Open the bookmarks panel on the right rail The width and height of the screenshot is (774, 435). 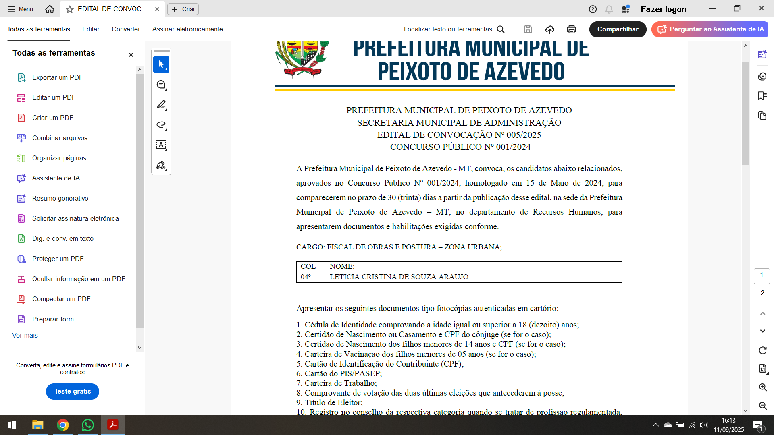[x=762, y=96]
